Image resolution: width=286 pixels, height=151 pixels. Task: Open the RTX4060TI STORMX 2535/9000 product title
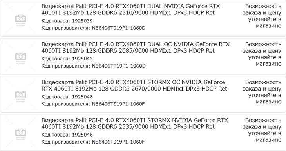pyautogui.click(x=135, y=123)
